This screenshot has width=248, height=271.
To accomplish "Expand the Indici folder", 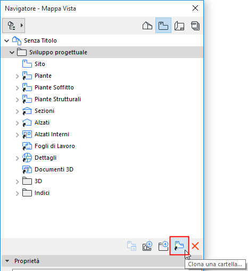I will click(17, 193).
